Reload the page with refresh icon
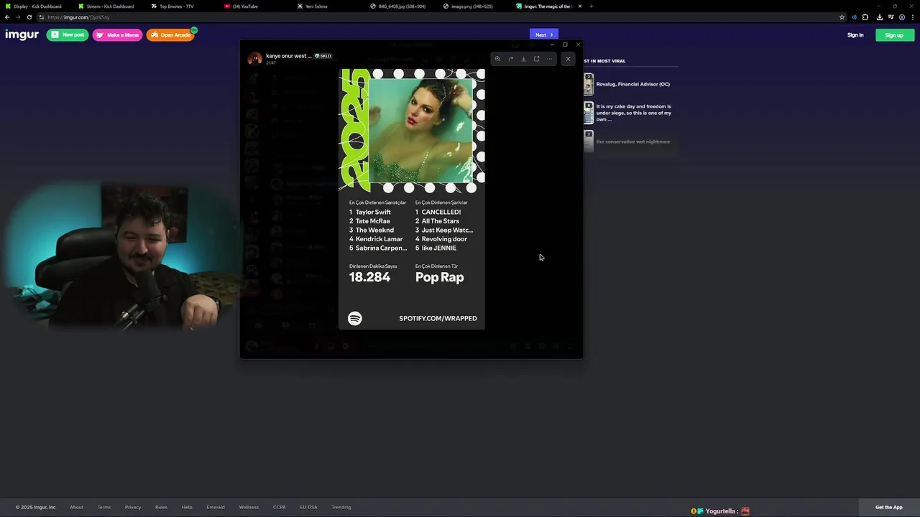Image resolution: width=920 pixels, height=517 pixels. (29, 17)
